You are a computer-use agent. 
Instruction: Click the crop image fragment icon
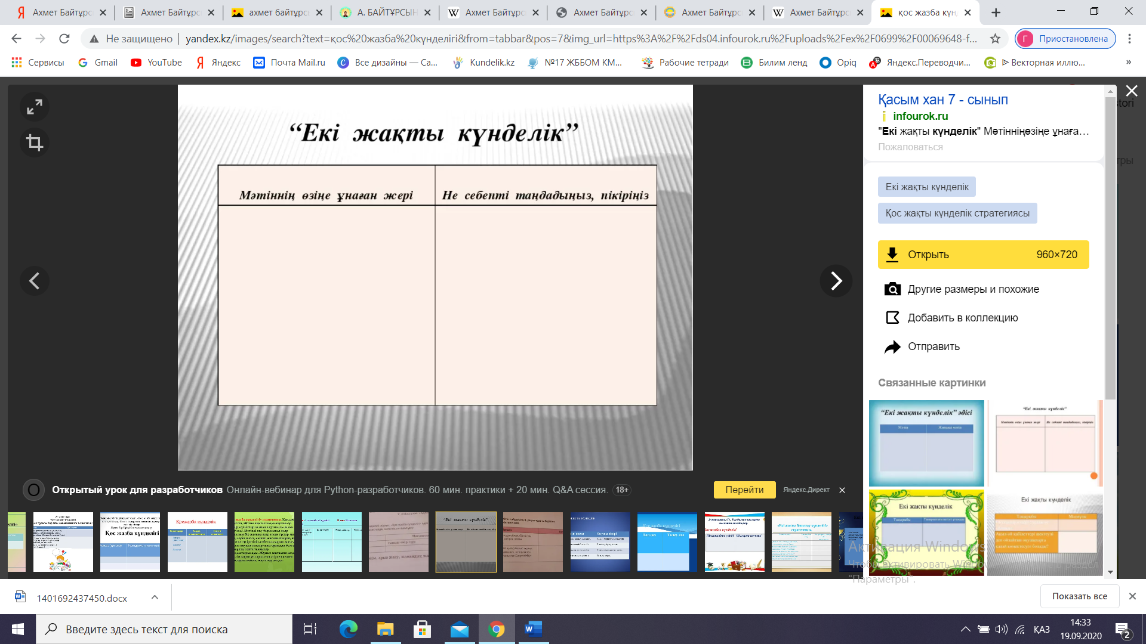35,143
